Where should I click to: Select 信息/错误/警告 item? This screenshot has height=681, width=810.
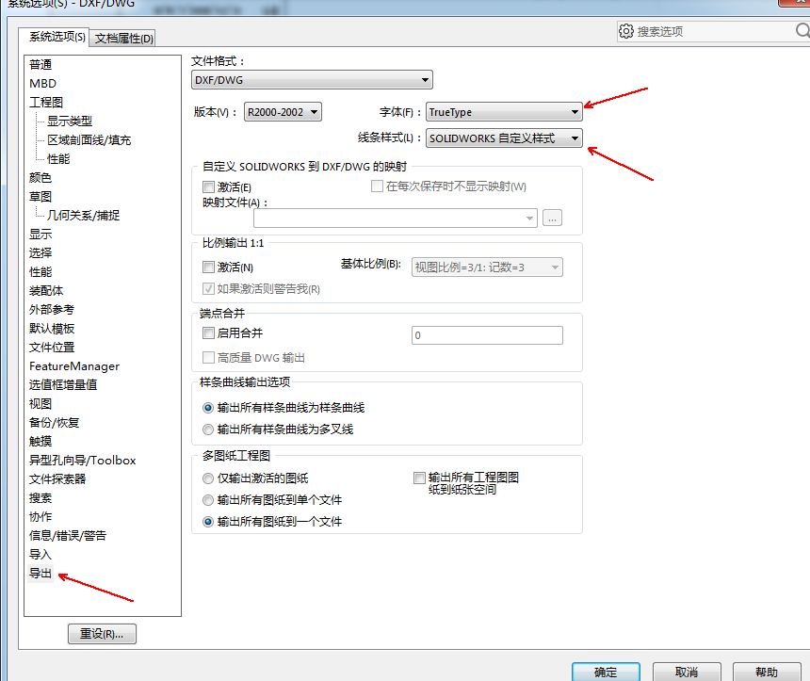(68, 536)
